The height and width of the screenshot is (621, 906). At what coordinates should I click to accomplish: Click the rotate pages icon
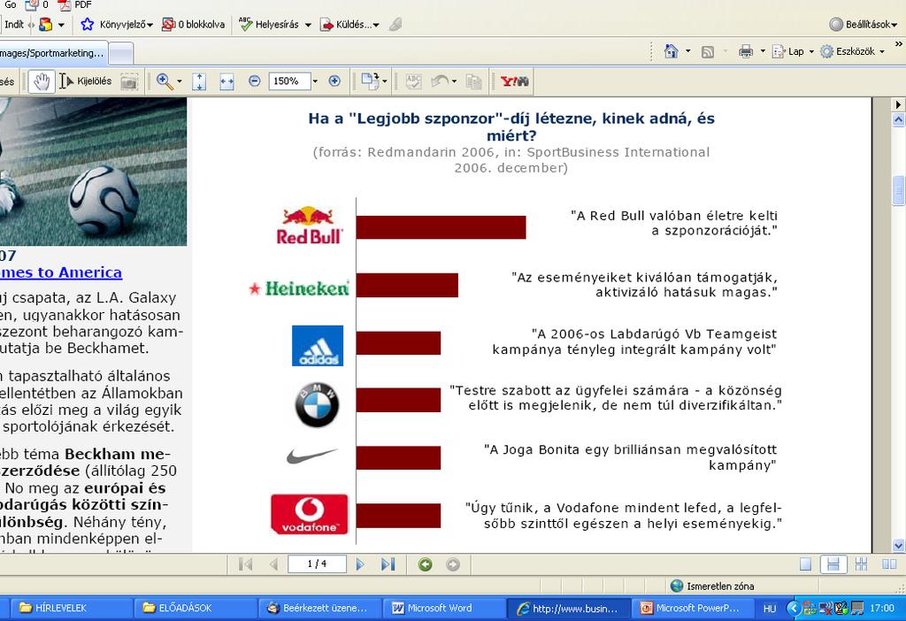(369, 81)
